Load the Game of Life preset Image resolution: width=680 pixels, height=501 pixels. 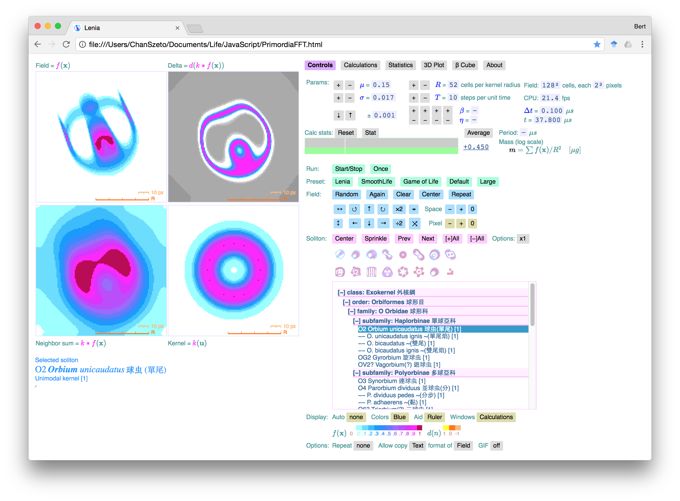[x=421, y=182]
